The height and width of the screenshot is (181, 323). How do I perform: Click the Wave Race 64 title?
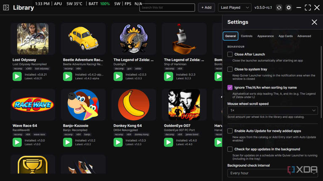point(25,126)
